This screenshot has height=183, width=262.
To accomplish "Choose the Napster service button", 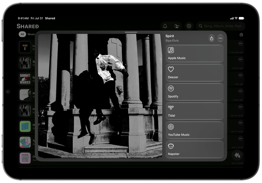I will click(x=195, y=149).
